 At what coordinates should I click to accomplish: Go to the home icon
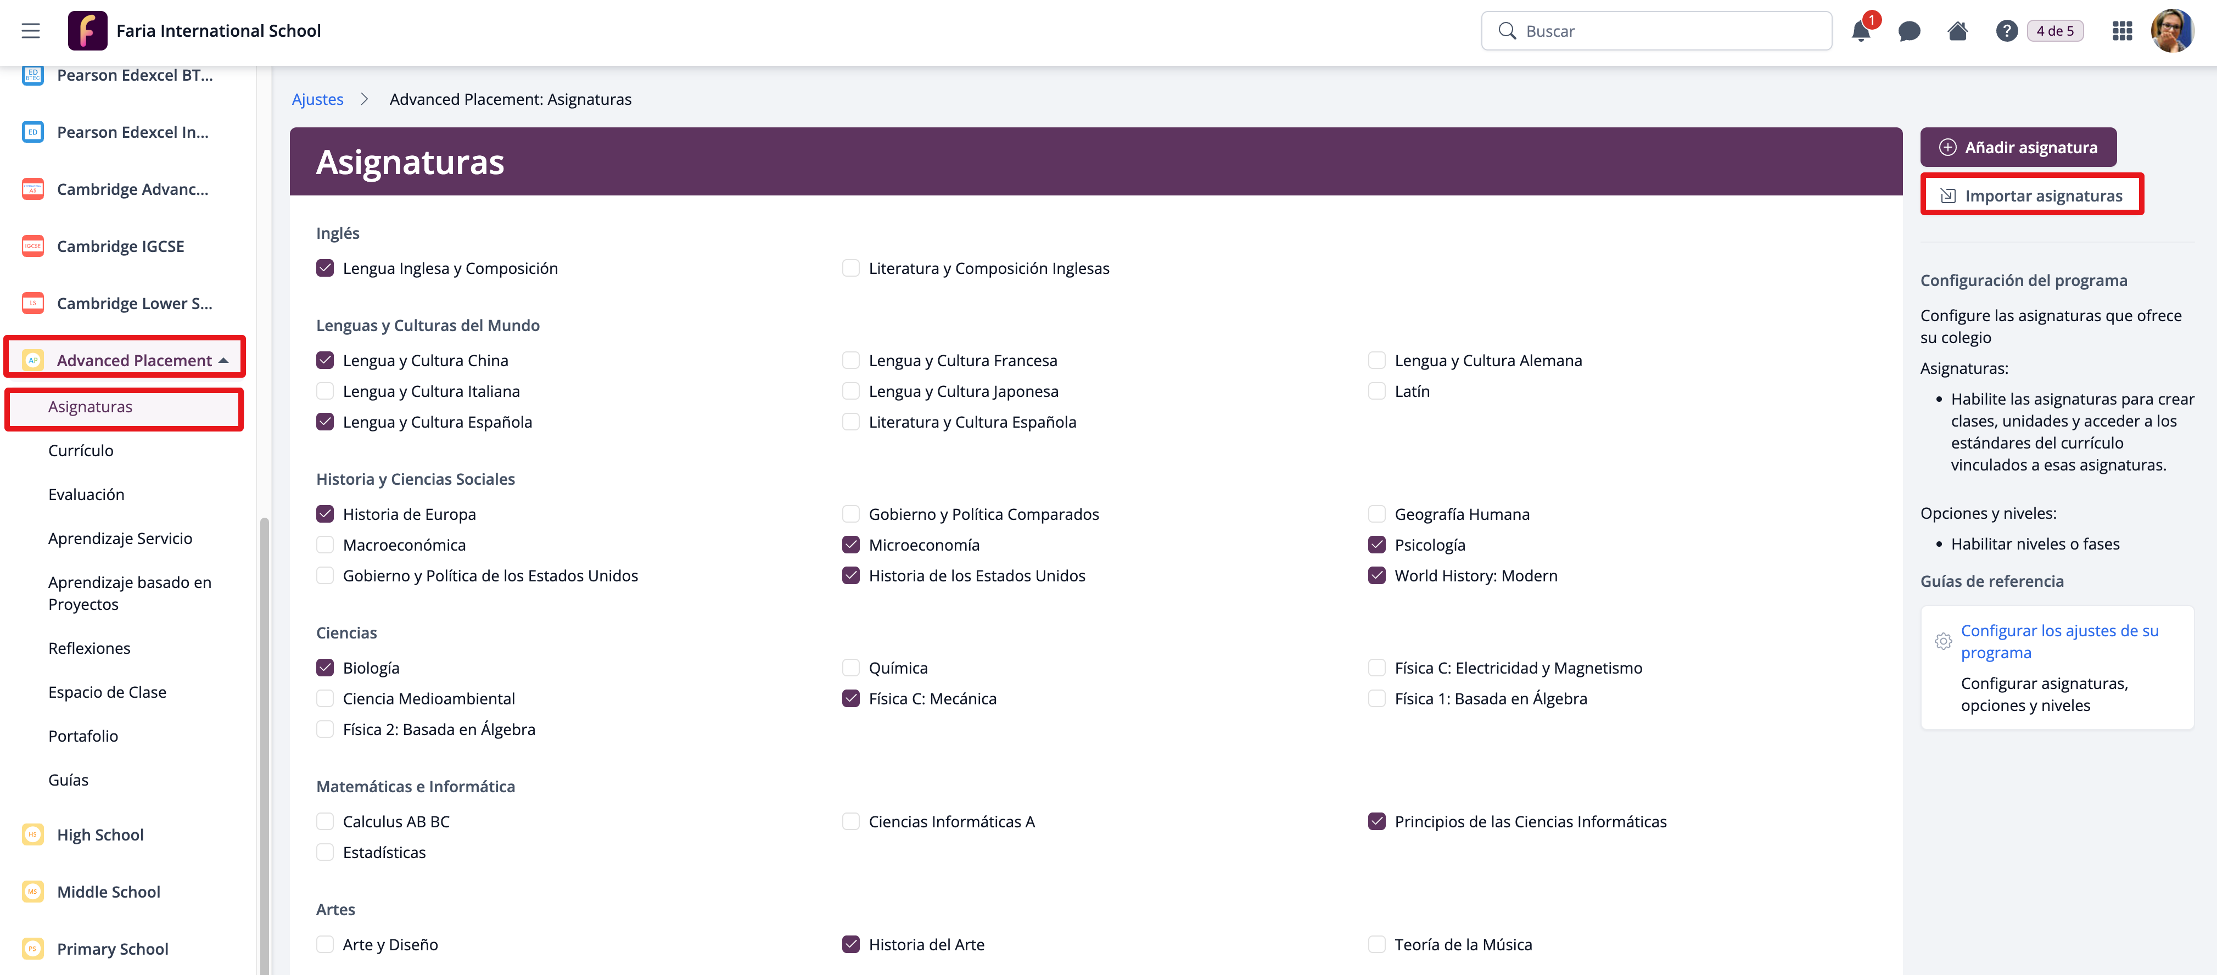point(1957,32)
